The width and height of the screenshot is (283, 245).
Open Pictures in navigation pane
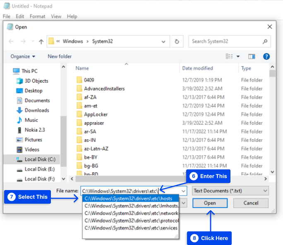click(x=29, y=140)
